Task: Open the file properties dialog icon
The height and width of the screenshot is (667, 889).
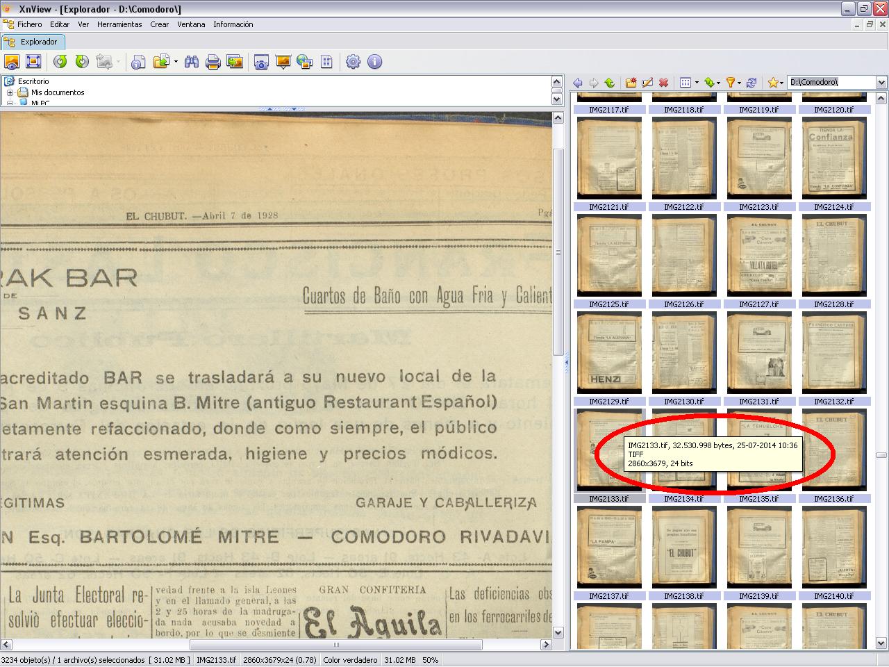Action: pyautogui.click(x=138, y=62)
